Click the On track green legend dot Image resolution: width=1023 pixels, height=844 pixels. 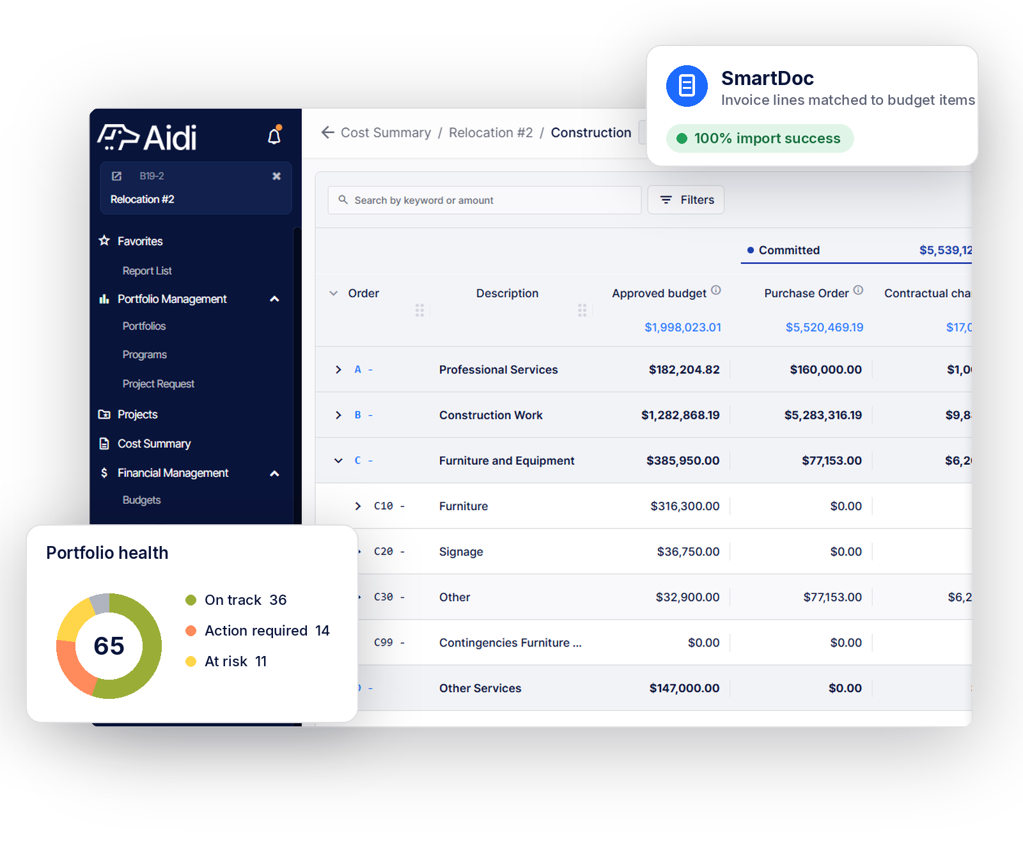[x=191, y=600]
